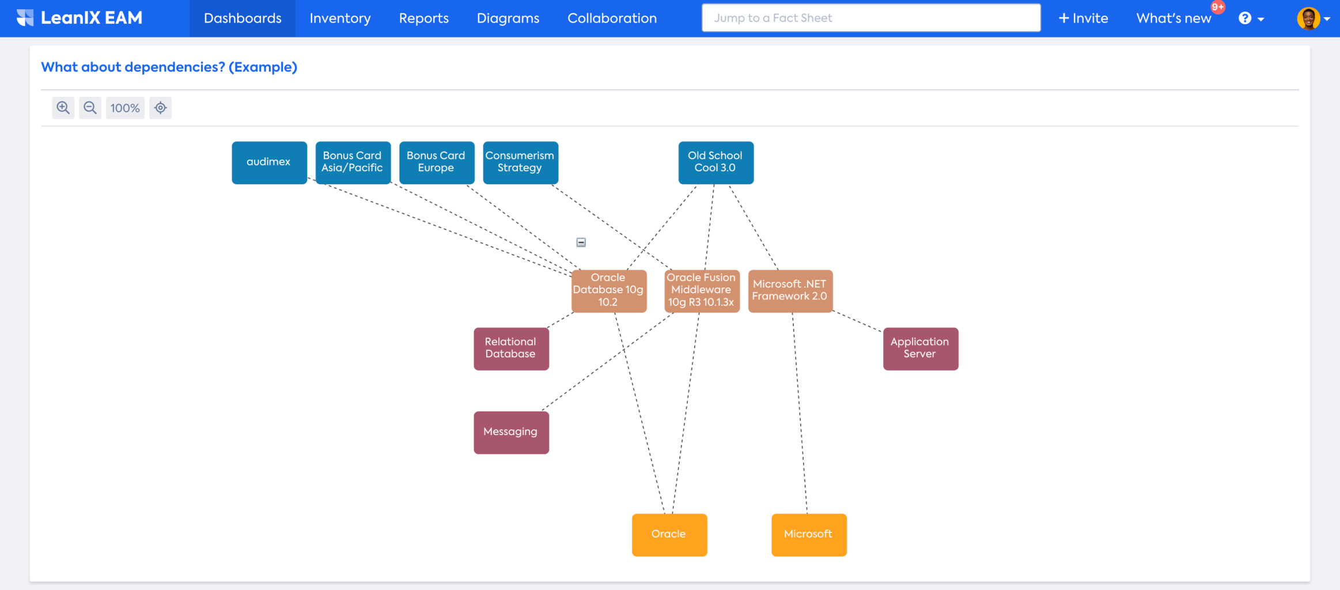Center the diagram with the target icon
This screenshot has width=1340, height=590.
[161, 108]
